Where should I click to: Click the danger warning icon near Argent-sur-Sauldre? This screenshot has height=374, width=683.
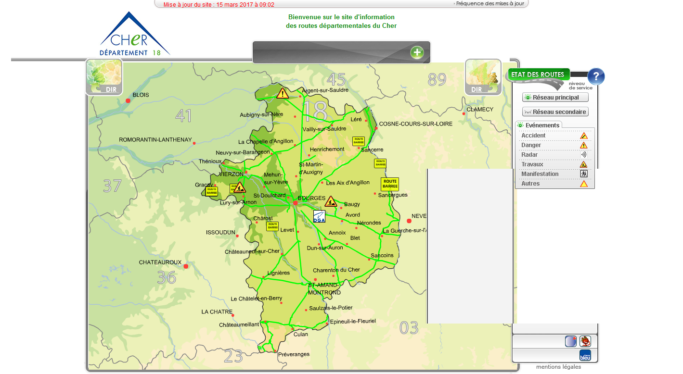pos(283,93)
